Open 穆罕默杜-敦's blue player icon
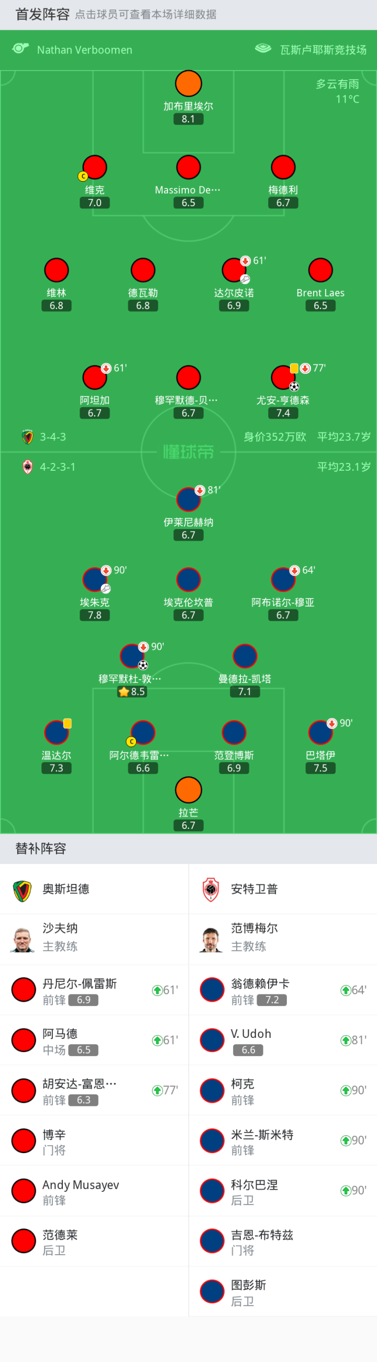The height and width of the screenshot is (1362, 377). click(x=132, y=656)
